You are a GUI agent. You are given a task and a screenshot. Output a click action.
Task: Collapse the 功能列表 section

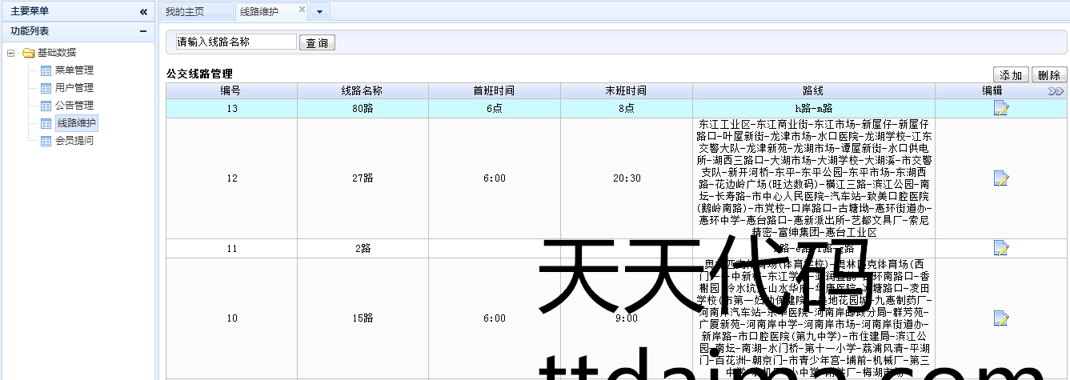click(143, 31)
